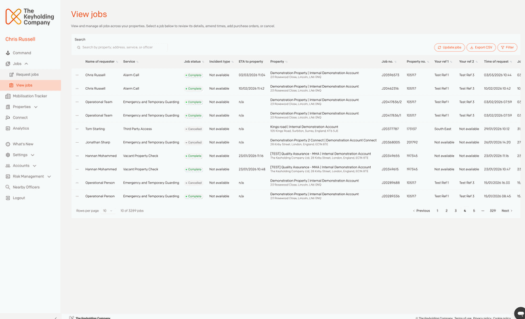
Task: Click the sort icon beside Your ref 2
Action: 476,62
